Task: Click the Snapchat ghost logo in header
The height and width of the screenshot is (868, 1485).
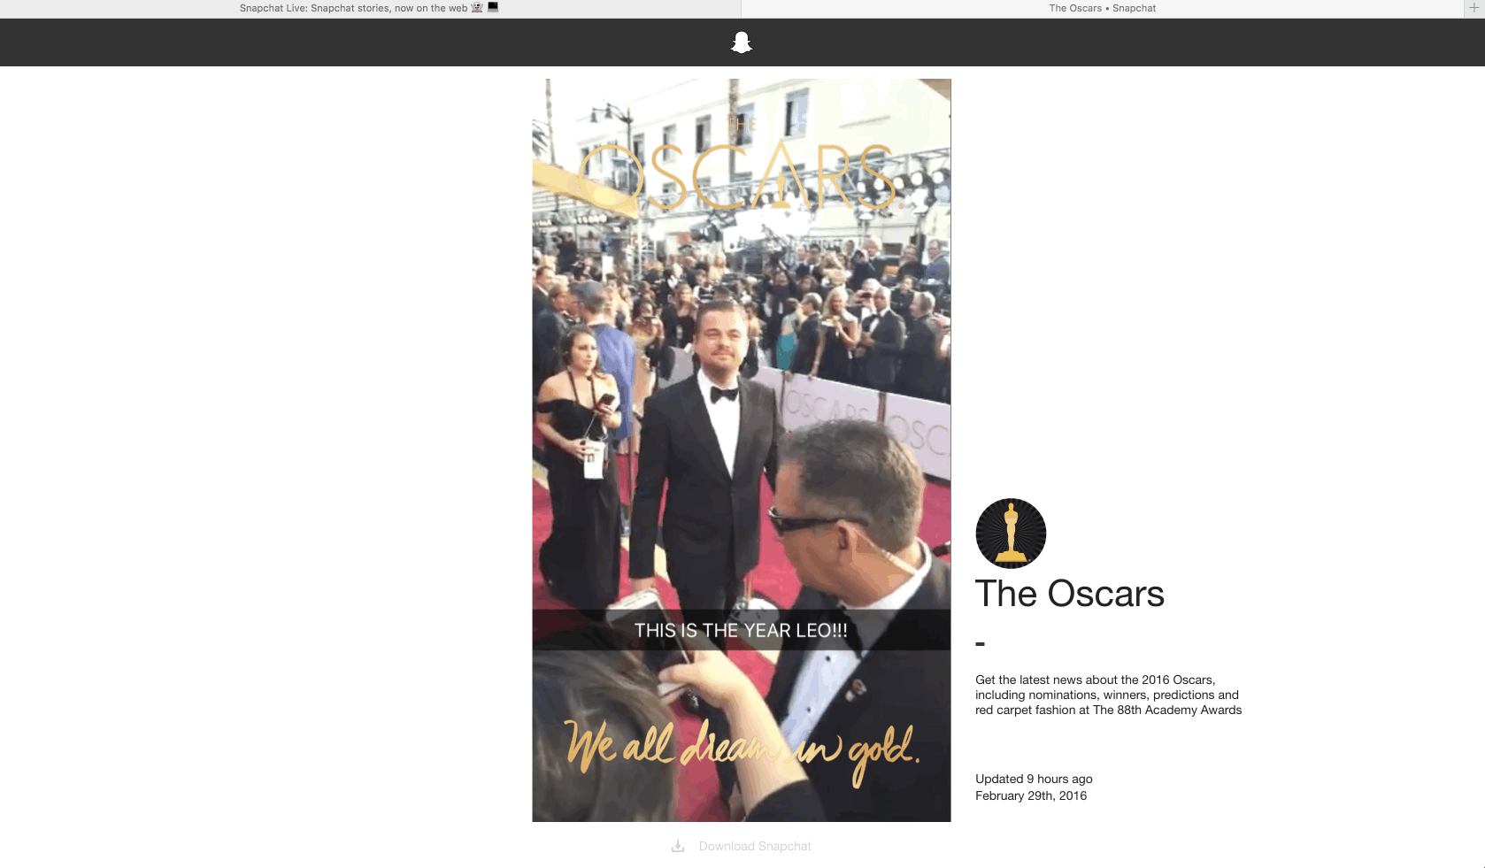Action: [x=742, y=42]
